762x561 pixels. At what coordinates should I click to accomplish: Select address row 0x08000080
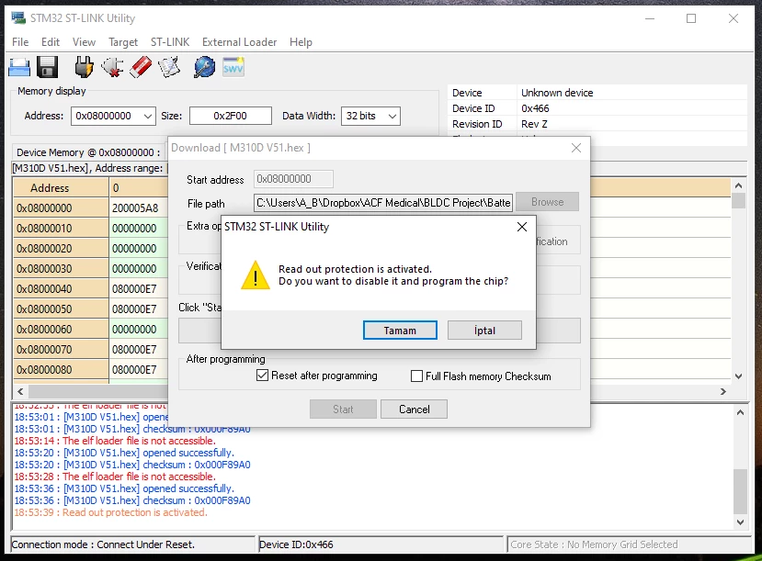[x=61, y=369]
